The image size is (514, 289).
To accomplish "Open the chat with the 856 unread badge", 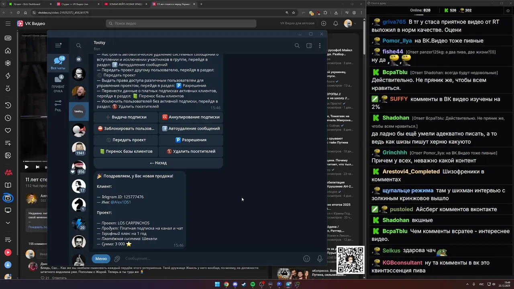I will [x=79, y=167].
